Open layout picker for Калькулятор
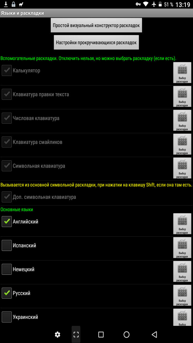The image size is (193, 343). (182, 73)
